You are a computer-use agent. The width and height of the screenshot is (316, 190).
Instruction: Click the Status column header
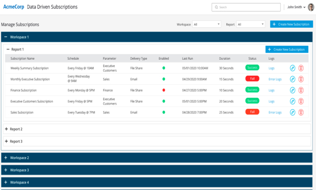coord(252,58)
